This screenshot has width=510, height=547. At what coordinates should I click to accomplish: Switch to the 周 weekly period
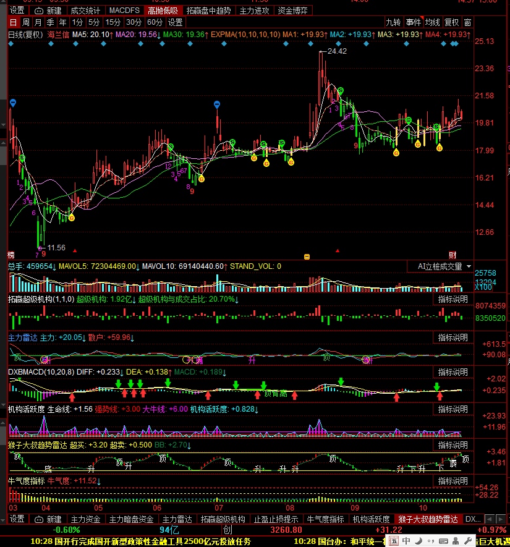(26, 23)
